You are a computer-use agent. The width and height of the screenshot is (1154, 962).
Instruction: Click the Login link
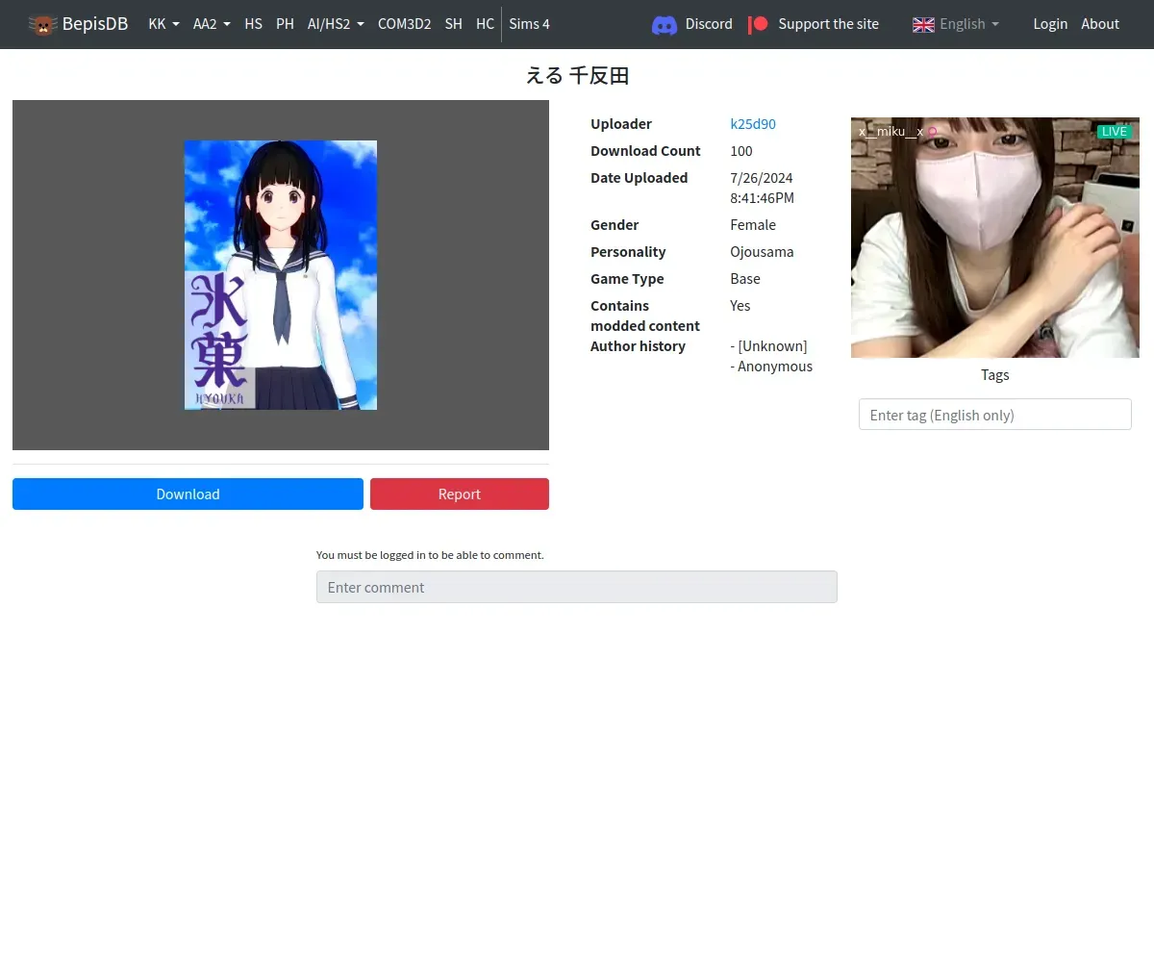pos(1050,24)
